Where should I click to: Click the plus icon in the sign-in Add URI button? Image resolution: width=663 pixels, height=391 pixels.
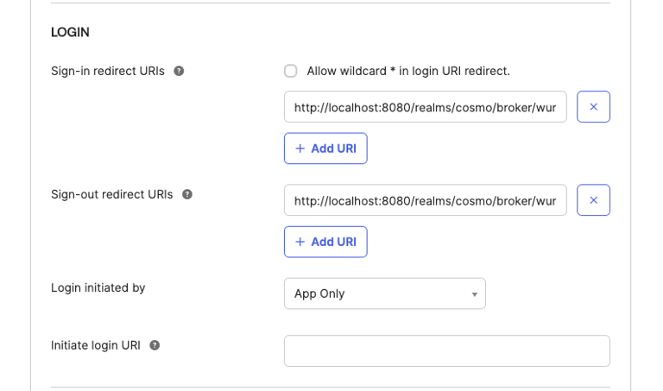pyautogui.click(x=300, y=148)
